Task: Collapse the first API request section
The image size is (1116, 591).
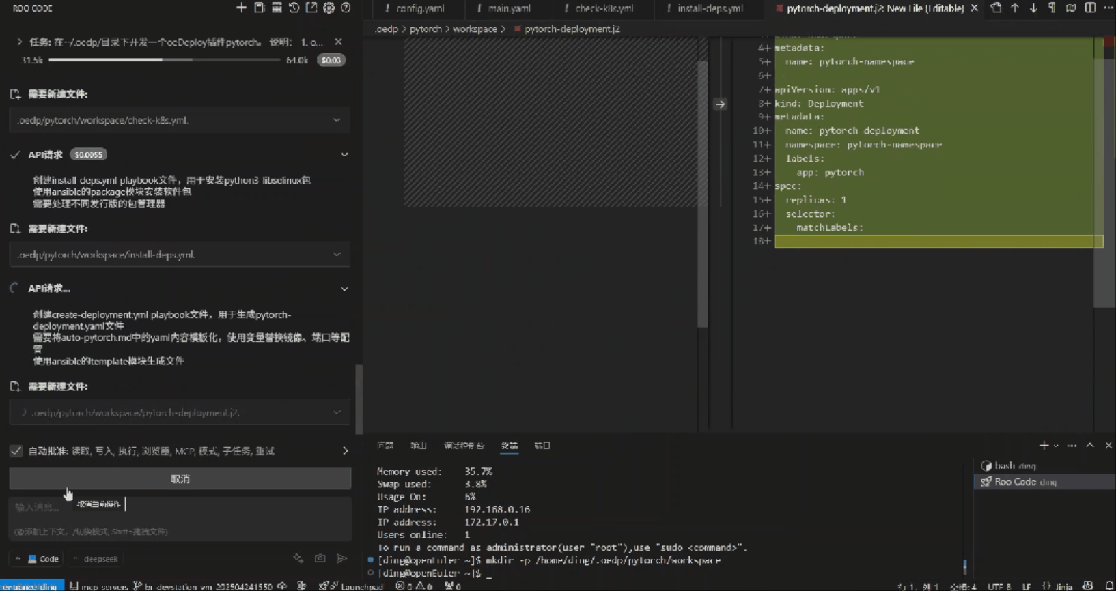Action: pos(344,155)
